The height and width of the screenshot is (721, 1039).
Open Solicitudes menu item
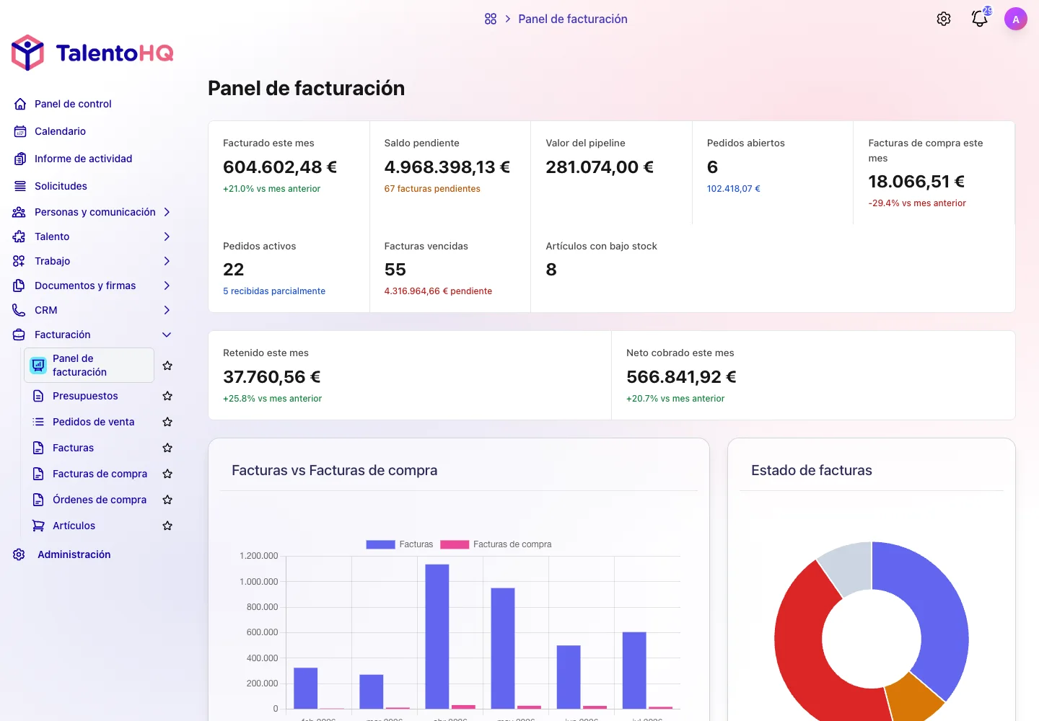pos(61,186)
